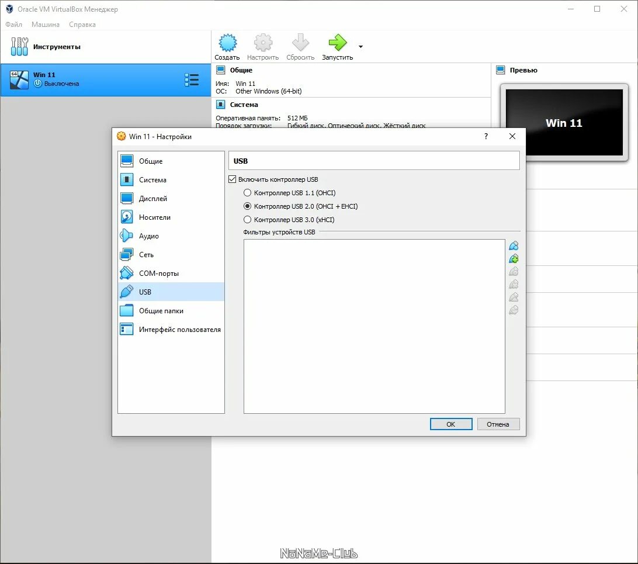Click the Система section header in details

point(244,105)
